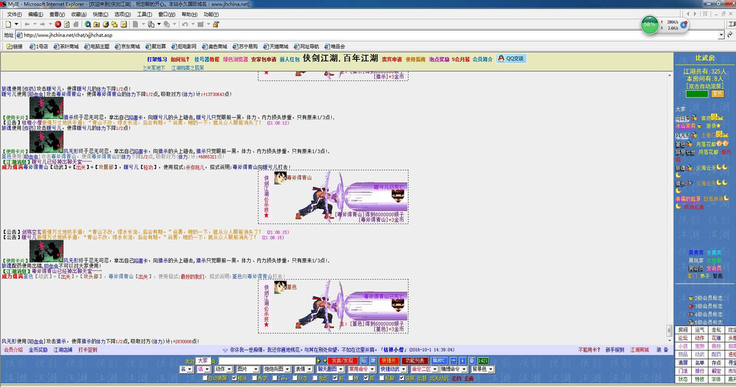The height and width of the screenshot is (387, 736).
Task: Click the chat message input field
Action: (x=267, y=361)
